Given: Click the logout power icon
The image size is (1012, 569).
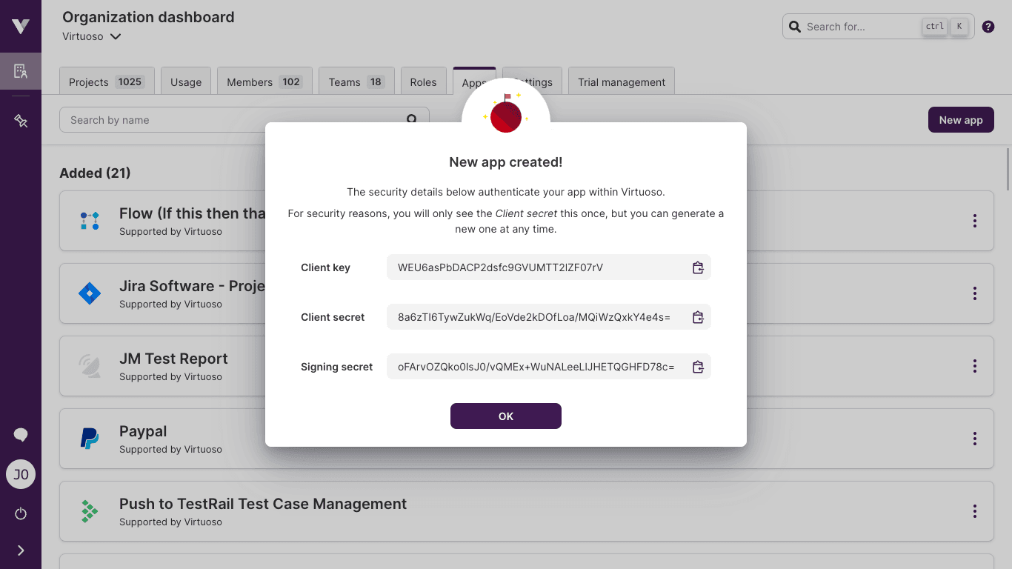Looking at the screenshot, I should [x=20, y=513].
